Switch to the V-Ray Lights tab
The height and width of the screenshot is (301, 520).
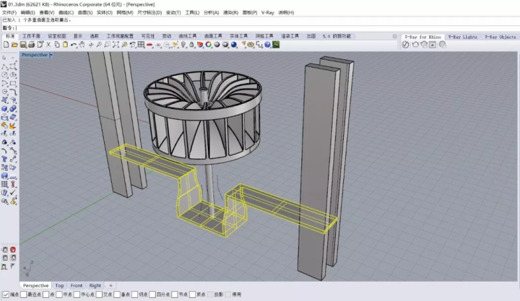(x=462, y=37)
